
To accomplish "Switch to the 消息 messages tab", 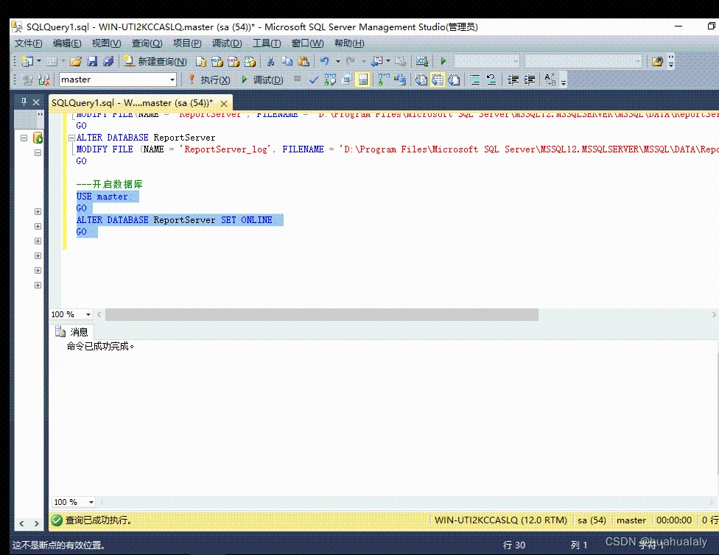I will click(71, 332).
